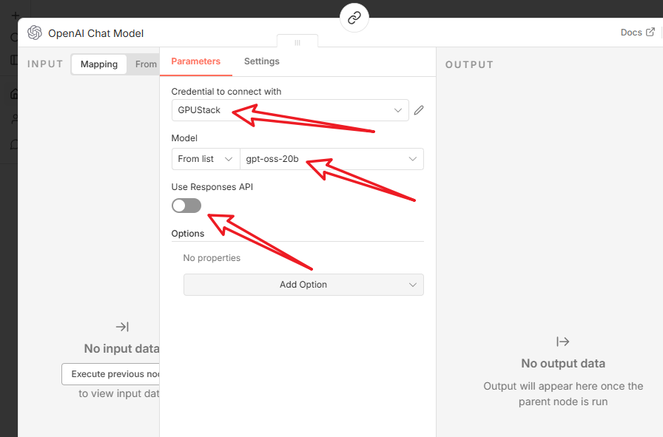The height and width of the screenshot is (437, 663).
Task: Select the Mapping input view option
Action: [x=99, y=64]
